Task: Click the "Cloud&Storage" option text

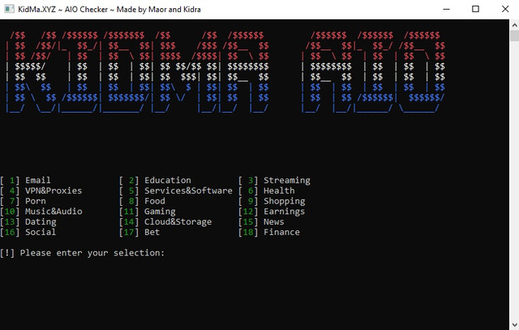Action: click(178, 222)
